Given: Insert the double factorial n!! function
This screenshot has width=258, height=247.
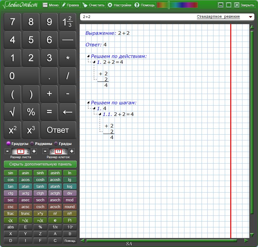Looking at the screenshot, I should point(70,214).
